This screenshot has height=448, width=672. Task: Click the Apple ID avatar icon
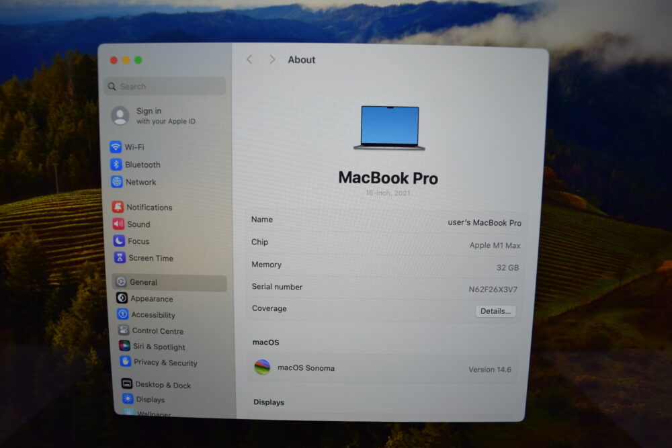(x=120, y=116)
